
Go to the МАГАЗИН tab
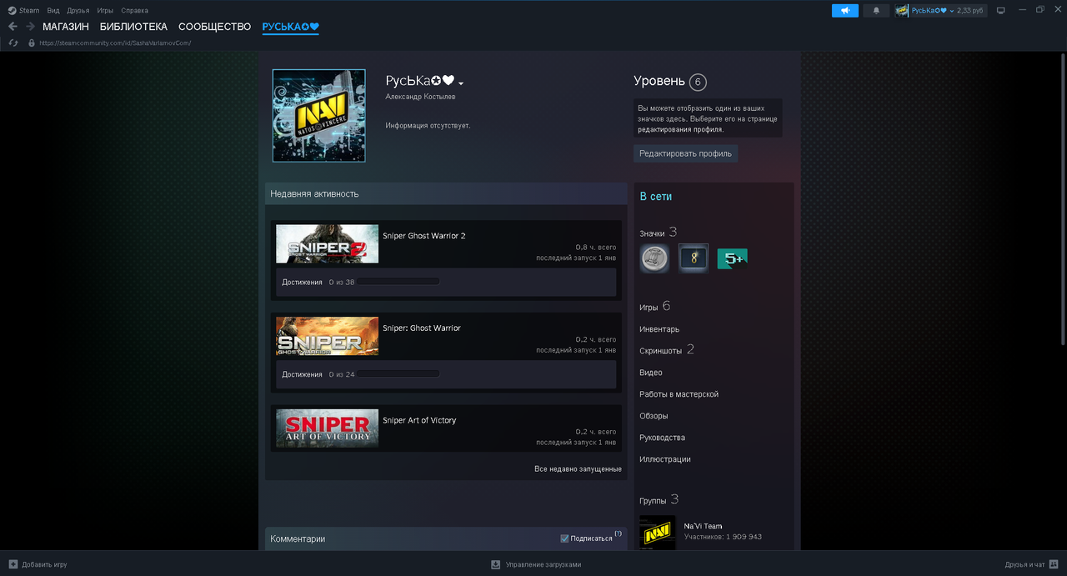click(66, 27)
